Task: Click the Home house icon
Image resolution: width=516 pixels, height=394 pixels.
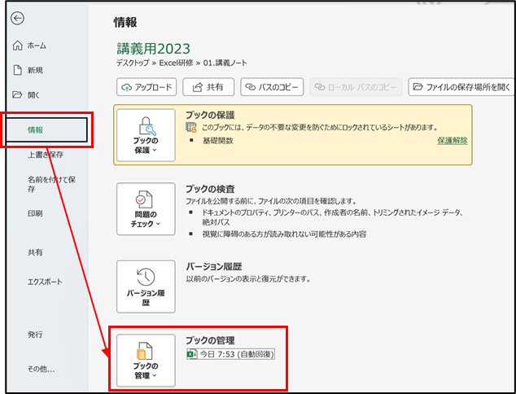Action: (x=17, y=46)
